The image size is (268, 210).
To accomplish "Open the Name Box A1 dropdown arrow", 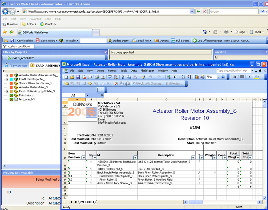I will 87,95.
